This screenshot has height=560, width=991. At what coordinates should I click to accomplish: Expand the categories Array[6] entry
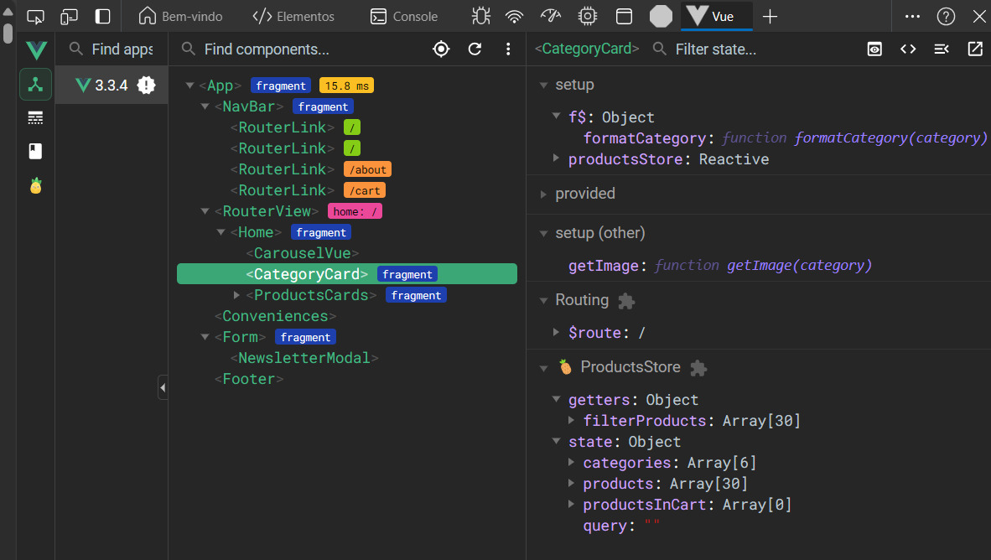pyautogui.click(x=572, y=463)
